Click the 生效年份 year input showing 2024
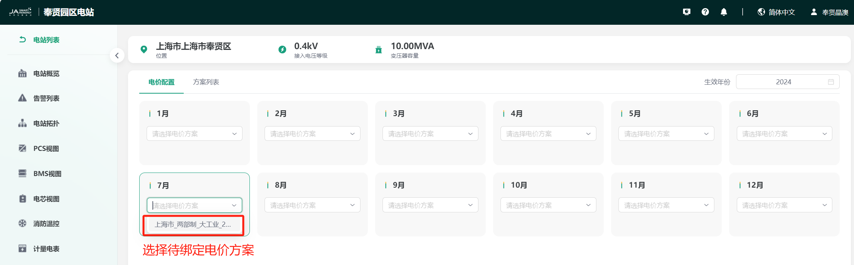Screen dimensions: 854x265 coord(783,82)
